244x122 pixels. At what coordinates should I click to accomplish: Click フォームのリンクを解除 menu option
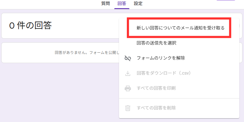(179, 58)
